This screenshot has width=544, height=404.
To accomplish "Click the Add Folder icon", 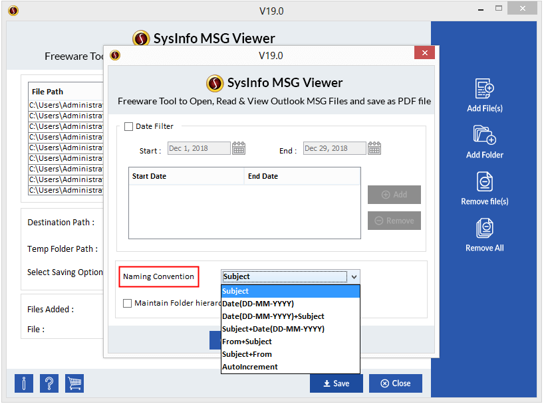I will [x=484, y=135].
